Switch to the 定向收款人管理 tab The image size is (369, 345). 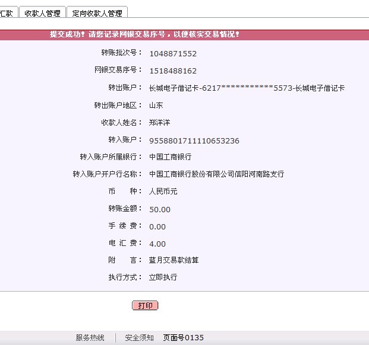tap(97, 13)
